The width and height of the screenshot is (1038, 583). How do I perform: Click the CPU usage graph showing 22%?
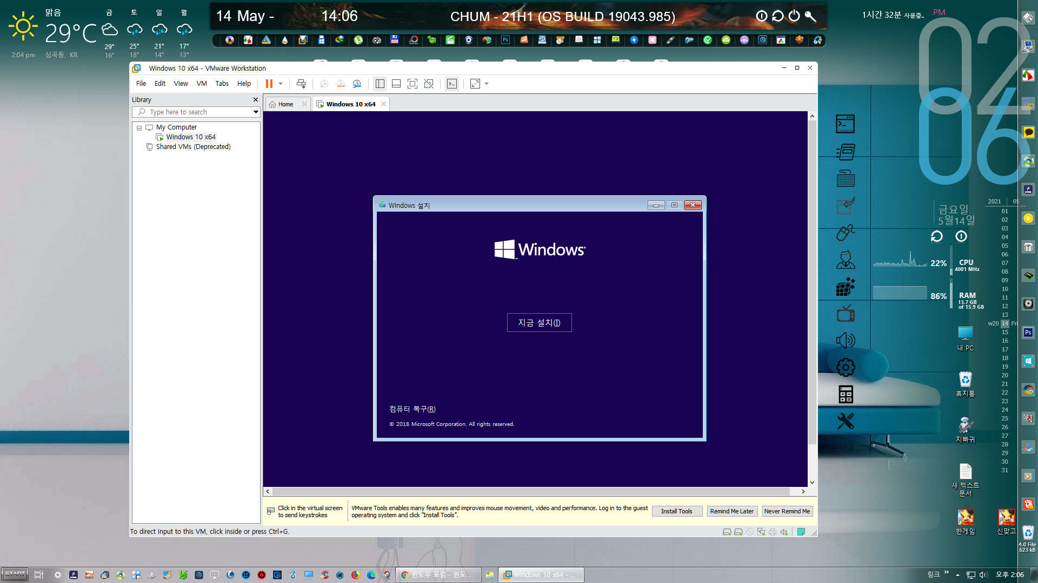(900, 260)
